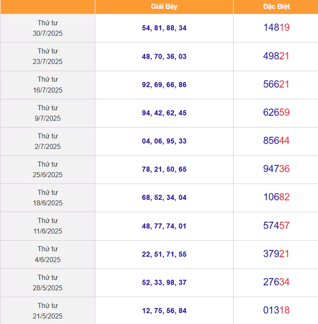Select the 25/6/2025 date cell
The image size is (318, 324).
tap(48, 169)
